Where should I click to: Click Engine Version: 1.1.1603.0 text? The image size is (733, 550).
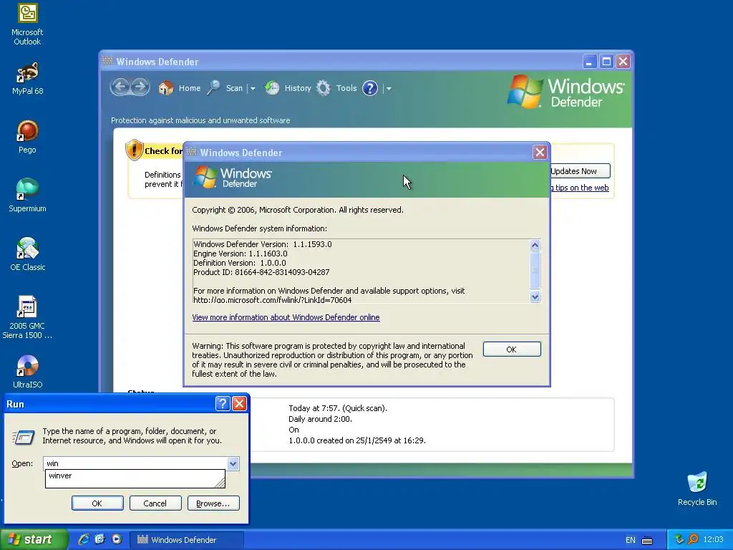click(241, 254)
